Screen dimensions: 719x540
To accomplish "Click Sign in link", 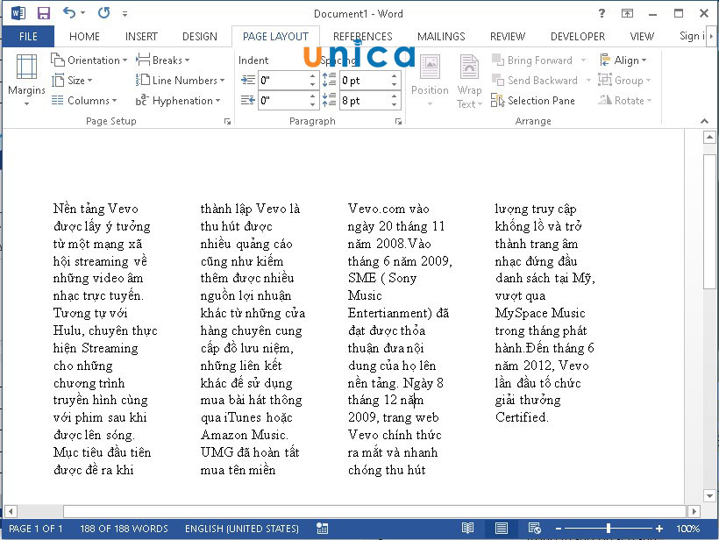I will [692, 36].
